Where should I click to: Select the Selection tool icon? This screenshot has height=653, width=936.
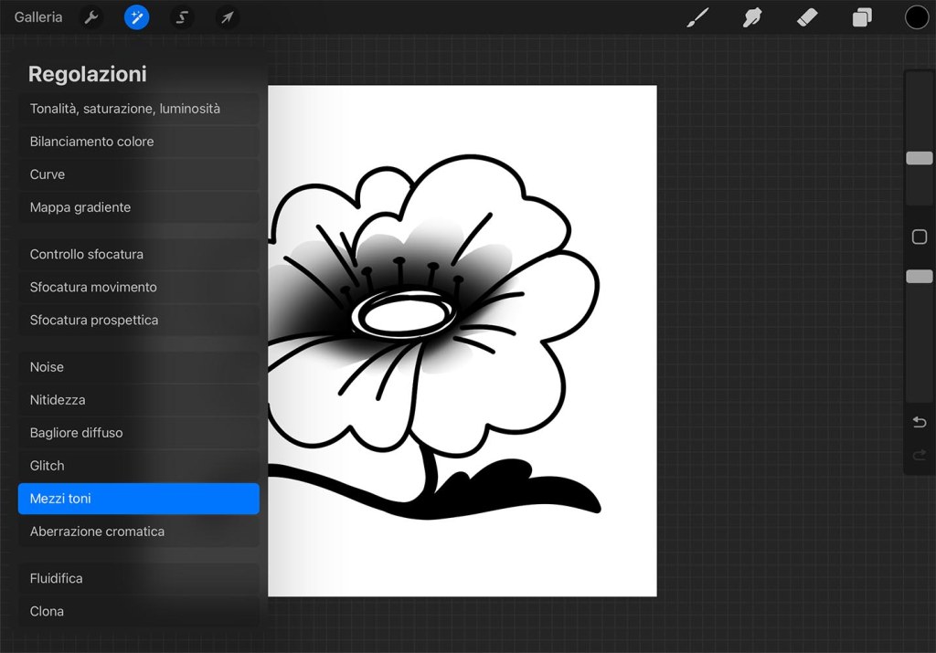click(x=182, y=17)
